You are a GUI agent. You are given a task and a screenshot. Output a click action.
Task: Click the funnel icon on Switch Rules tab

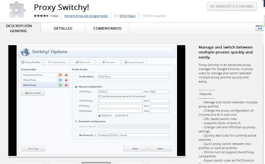click(49, 62)
